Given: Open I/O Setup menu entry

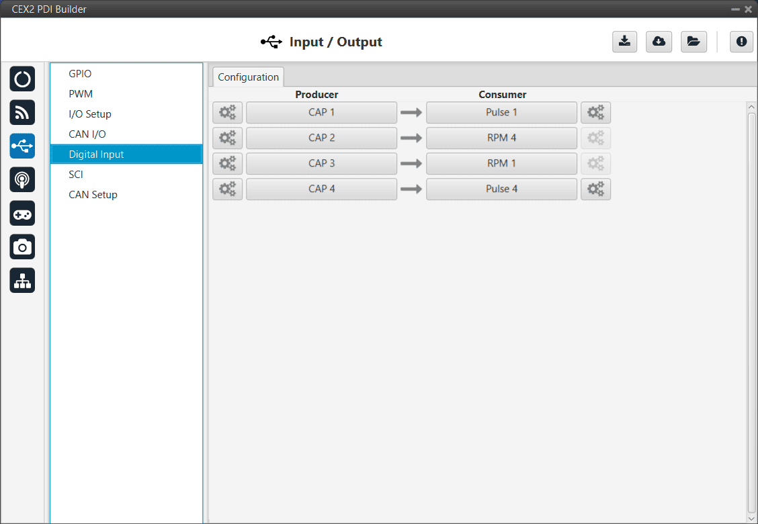Looking at the screenshot, I should 126,114.
